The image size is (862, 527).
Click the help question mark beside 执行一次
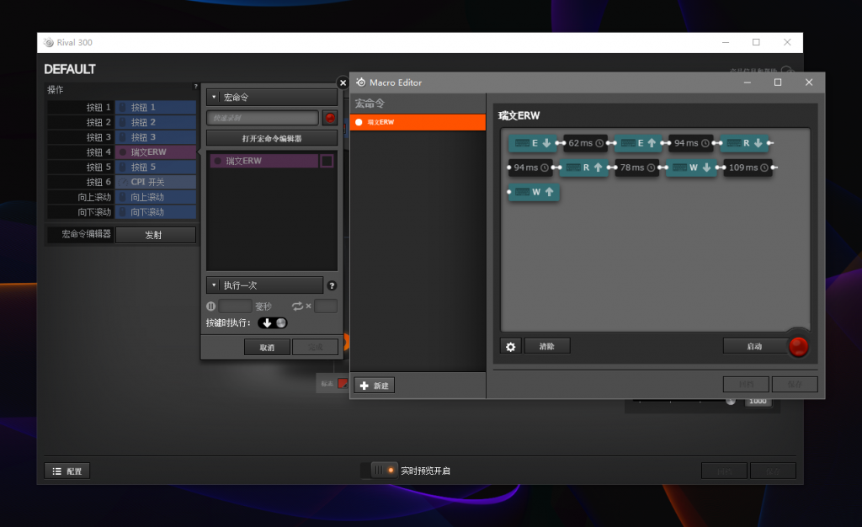click(x=332, y=286)
